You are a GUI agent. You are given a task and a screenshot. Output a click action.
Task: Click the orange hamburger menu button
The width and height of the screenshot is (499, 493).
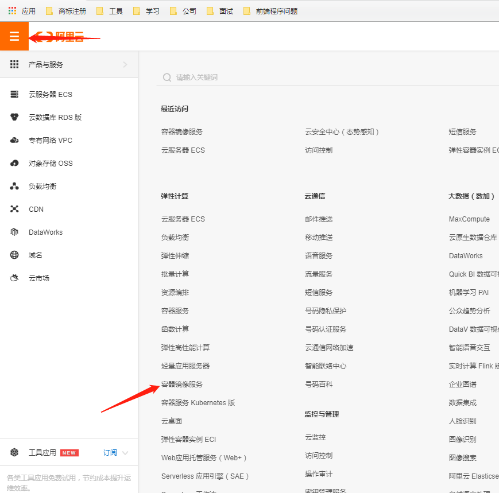pyautogui.click(x=14, y=36)
